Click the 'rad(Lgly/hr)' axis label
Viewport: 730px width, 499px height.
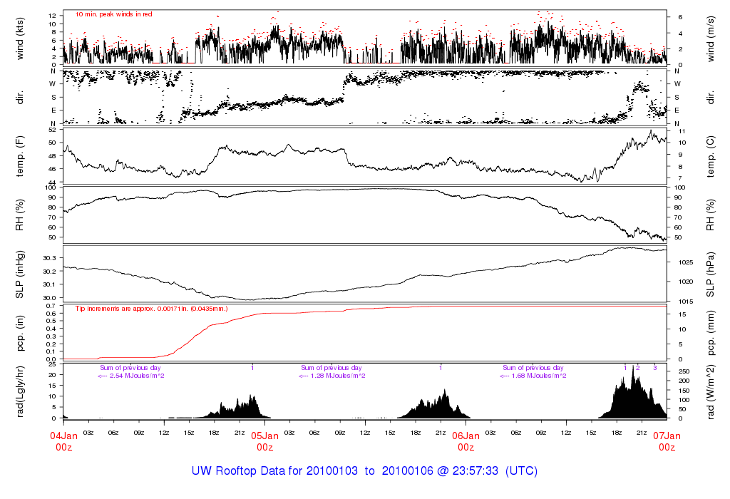point(19,391)
